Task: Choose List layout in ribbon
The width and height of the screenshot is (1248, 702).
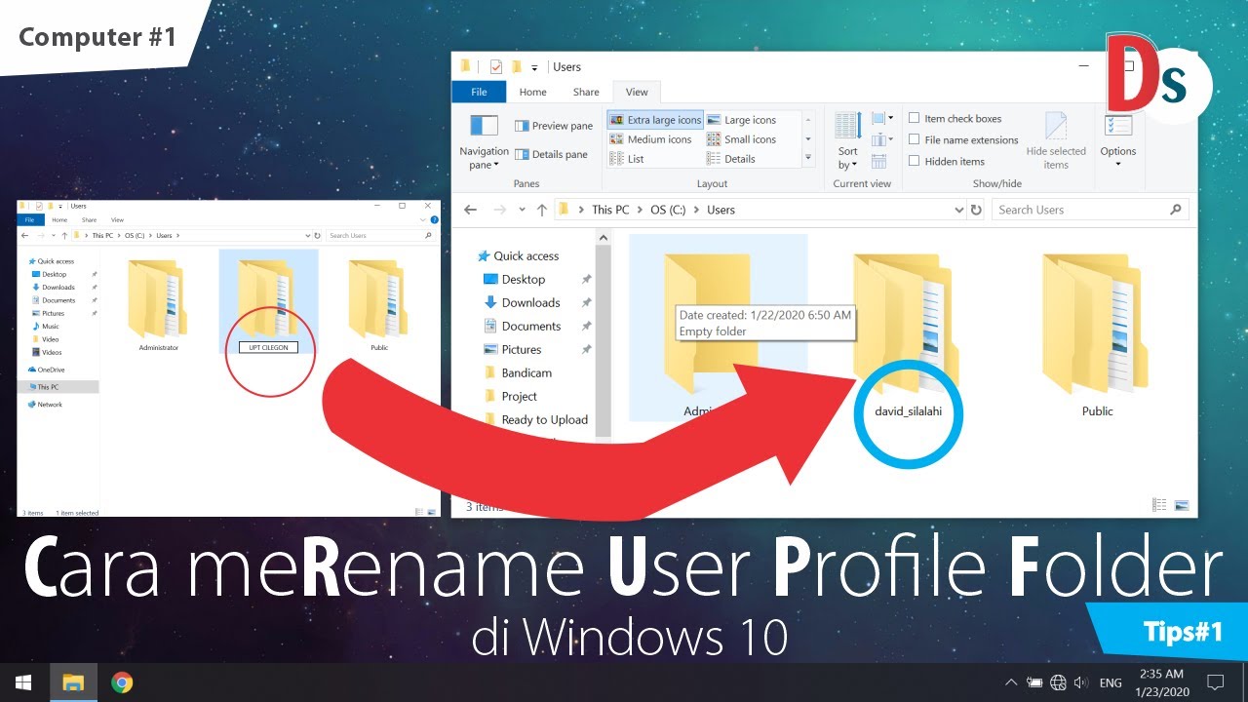Action: tap(627, 159)
